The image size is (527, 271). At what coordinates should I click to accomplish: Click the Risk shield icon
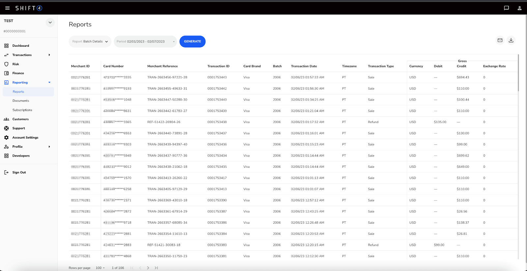point(6,64)
